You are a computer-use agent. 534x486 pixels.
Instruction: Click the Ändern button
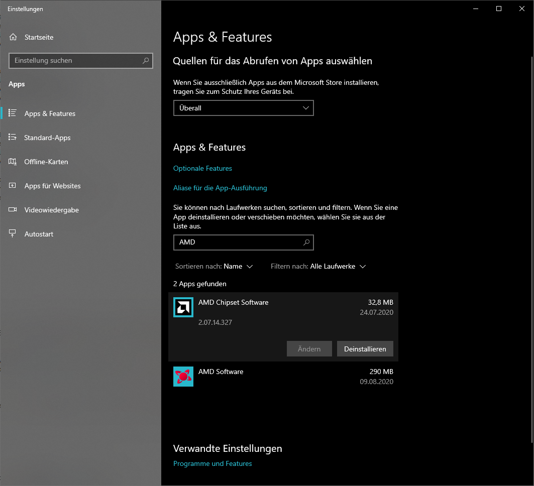[x=309, y=349]
